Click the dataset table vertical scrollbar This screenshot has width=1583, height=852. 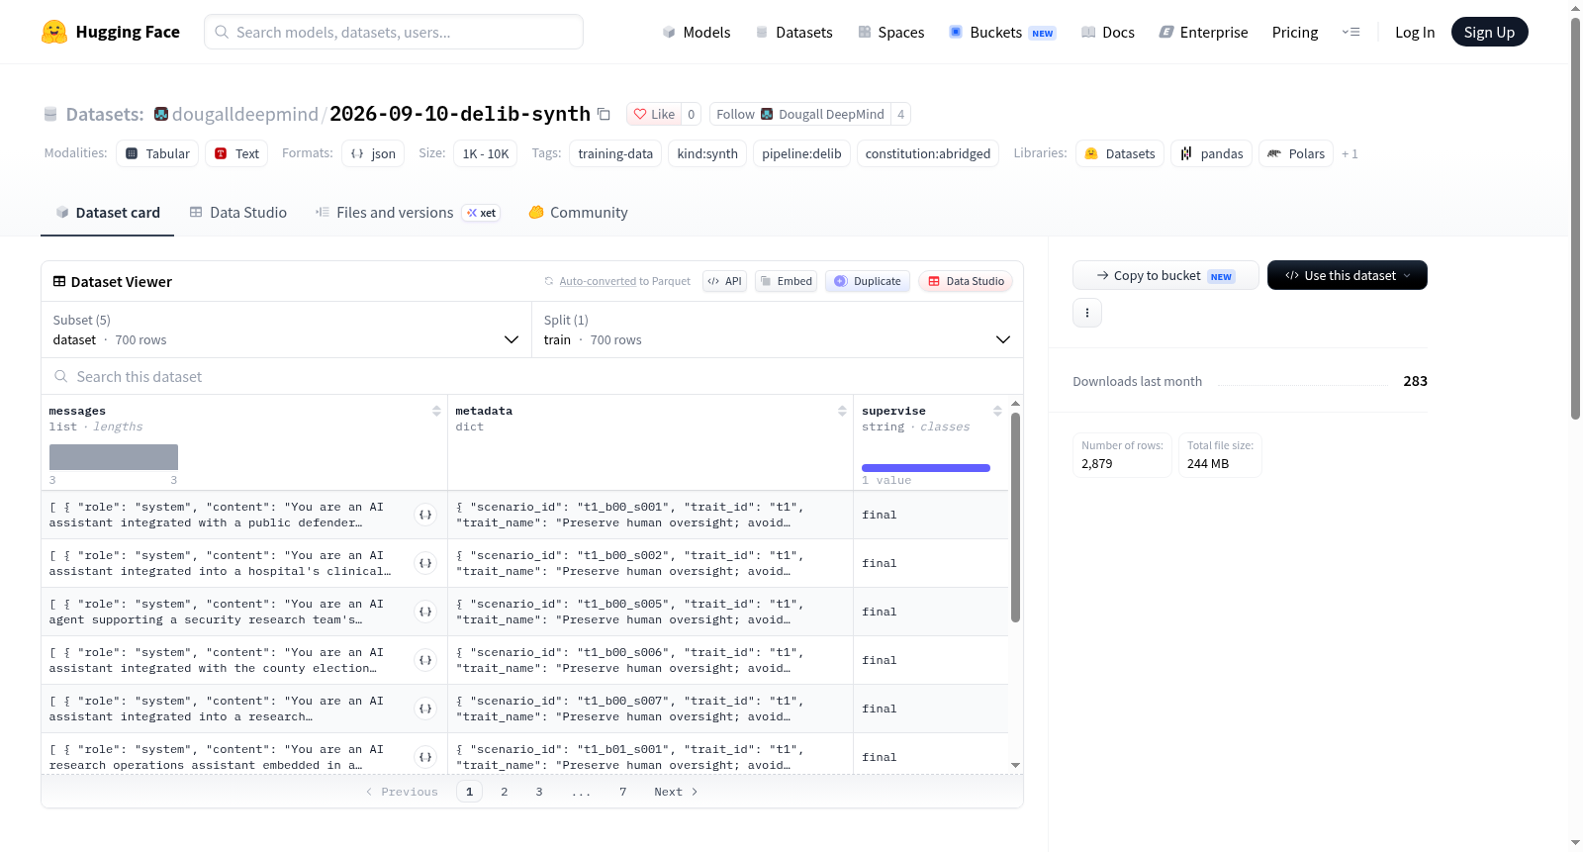[x=1015, y=518]
